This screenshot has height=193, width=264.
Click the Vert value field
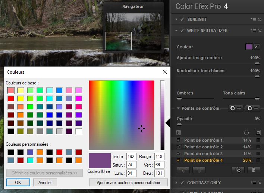tap(159, 165)
